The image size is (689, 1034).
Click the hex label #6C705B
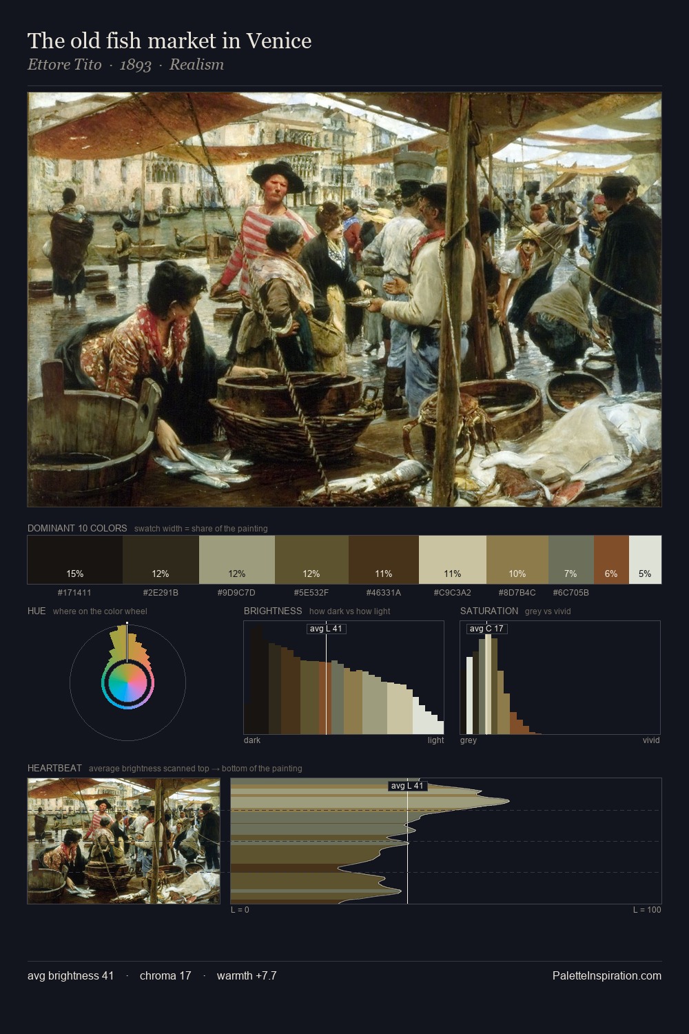tap(571, 593)
